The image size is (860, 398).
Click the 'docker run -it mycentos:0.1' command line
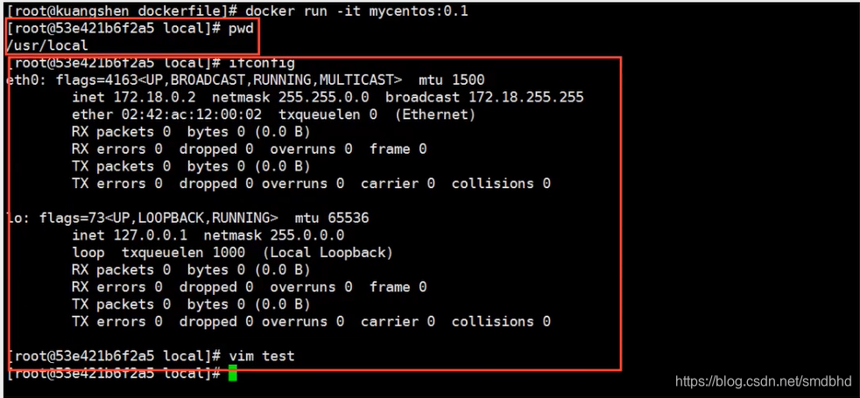(238, 11)
